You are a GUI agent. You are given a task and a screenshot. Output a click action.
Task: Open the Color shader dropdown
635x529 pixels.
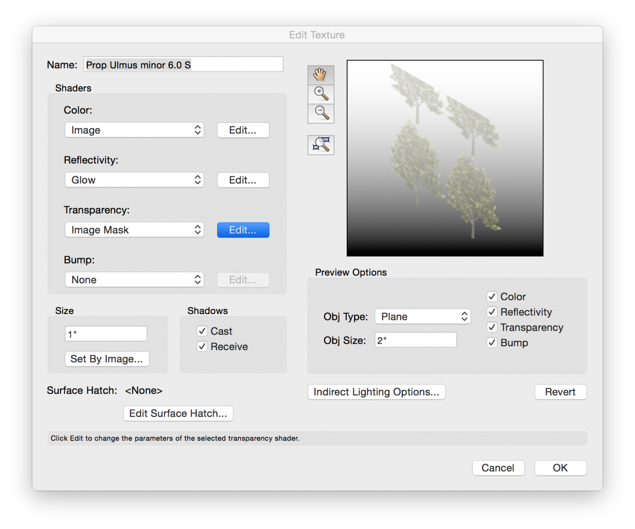coord(134,130)
